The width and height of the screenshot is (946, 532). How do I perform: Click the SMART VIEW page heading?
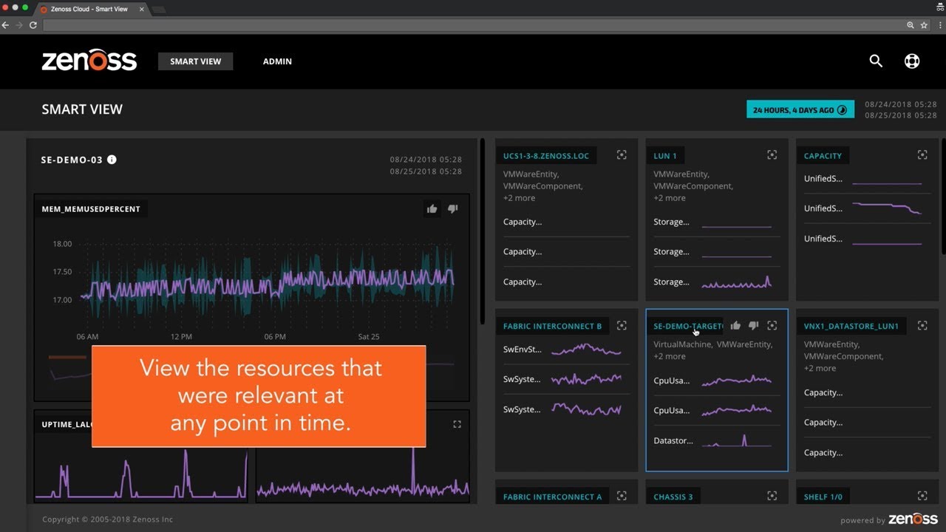tap(82, 109)
